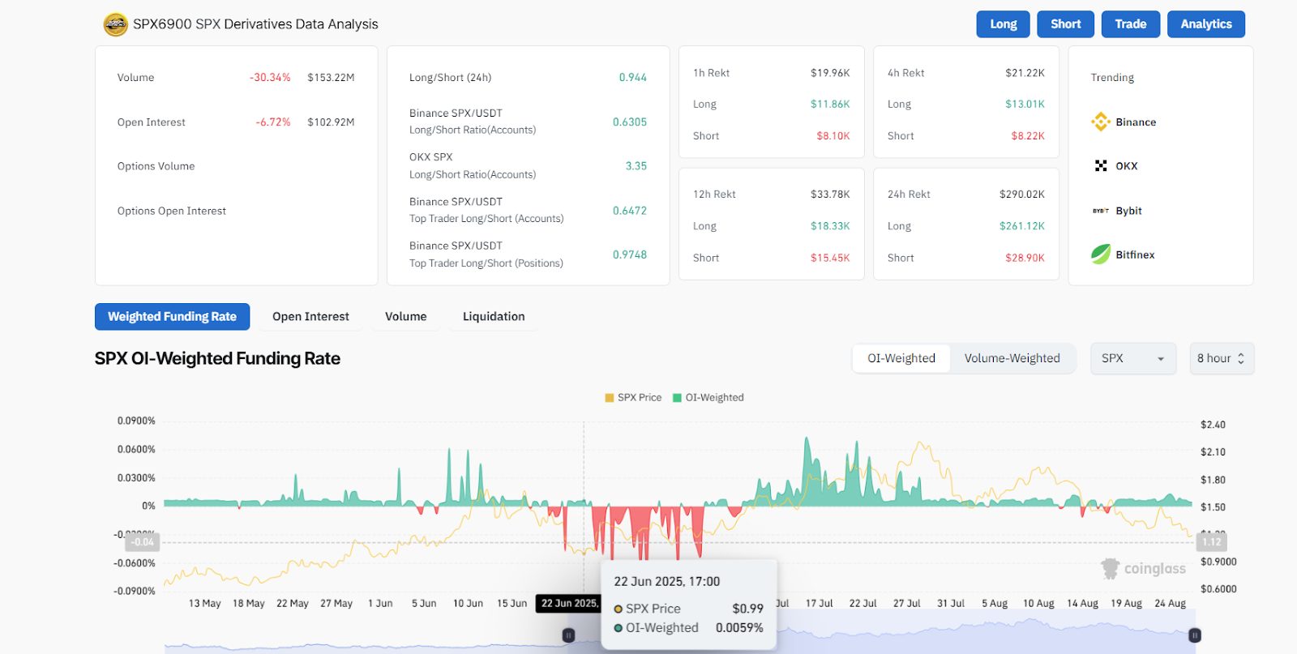Screen dimensions: 1297x654
Task: Click the left range slider handle
Action: (568, 635)
